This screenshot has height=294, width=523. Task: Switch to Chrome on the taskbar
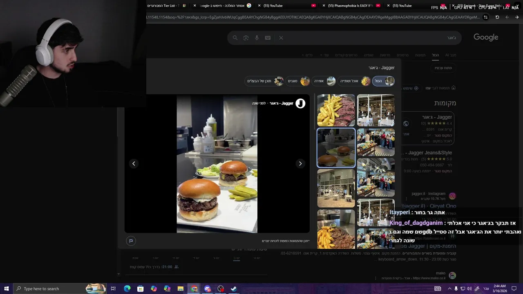194,289
